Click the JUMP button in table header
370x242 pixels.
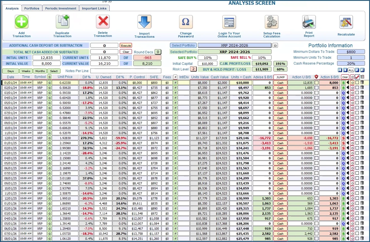[280, 77]
